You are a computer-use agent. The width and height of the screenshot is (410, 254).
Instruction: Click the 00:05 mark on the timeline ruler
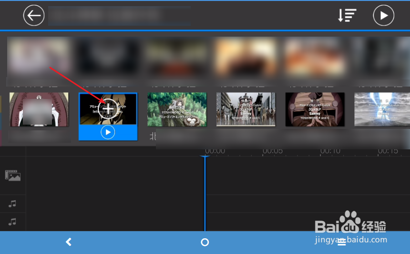[x=273, y=151]
